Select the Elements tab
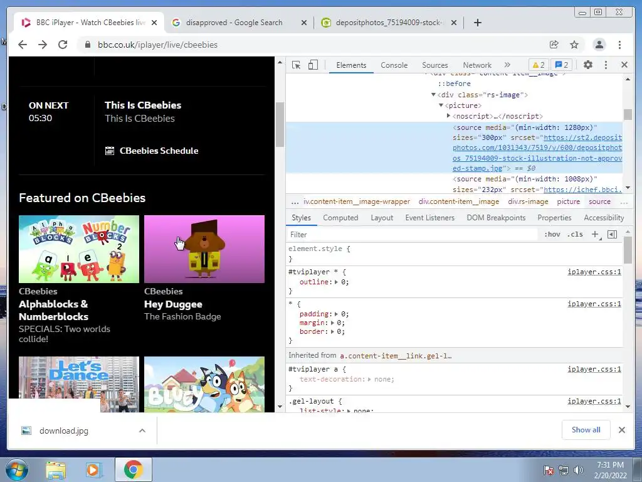This screenshot has width=642, height=482. pyautogui.click(x=351, y=65)
